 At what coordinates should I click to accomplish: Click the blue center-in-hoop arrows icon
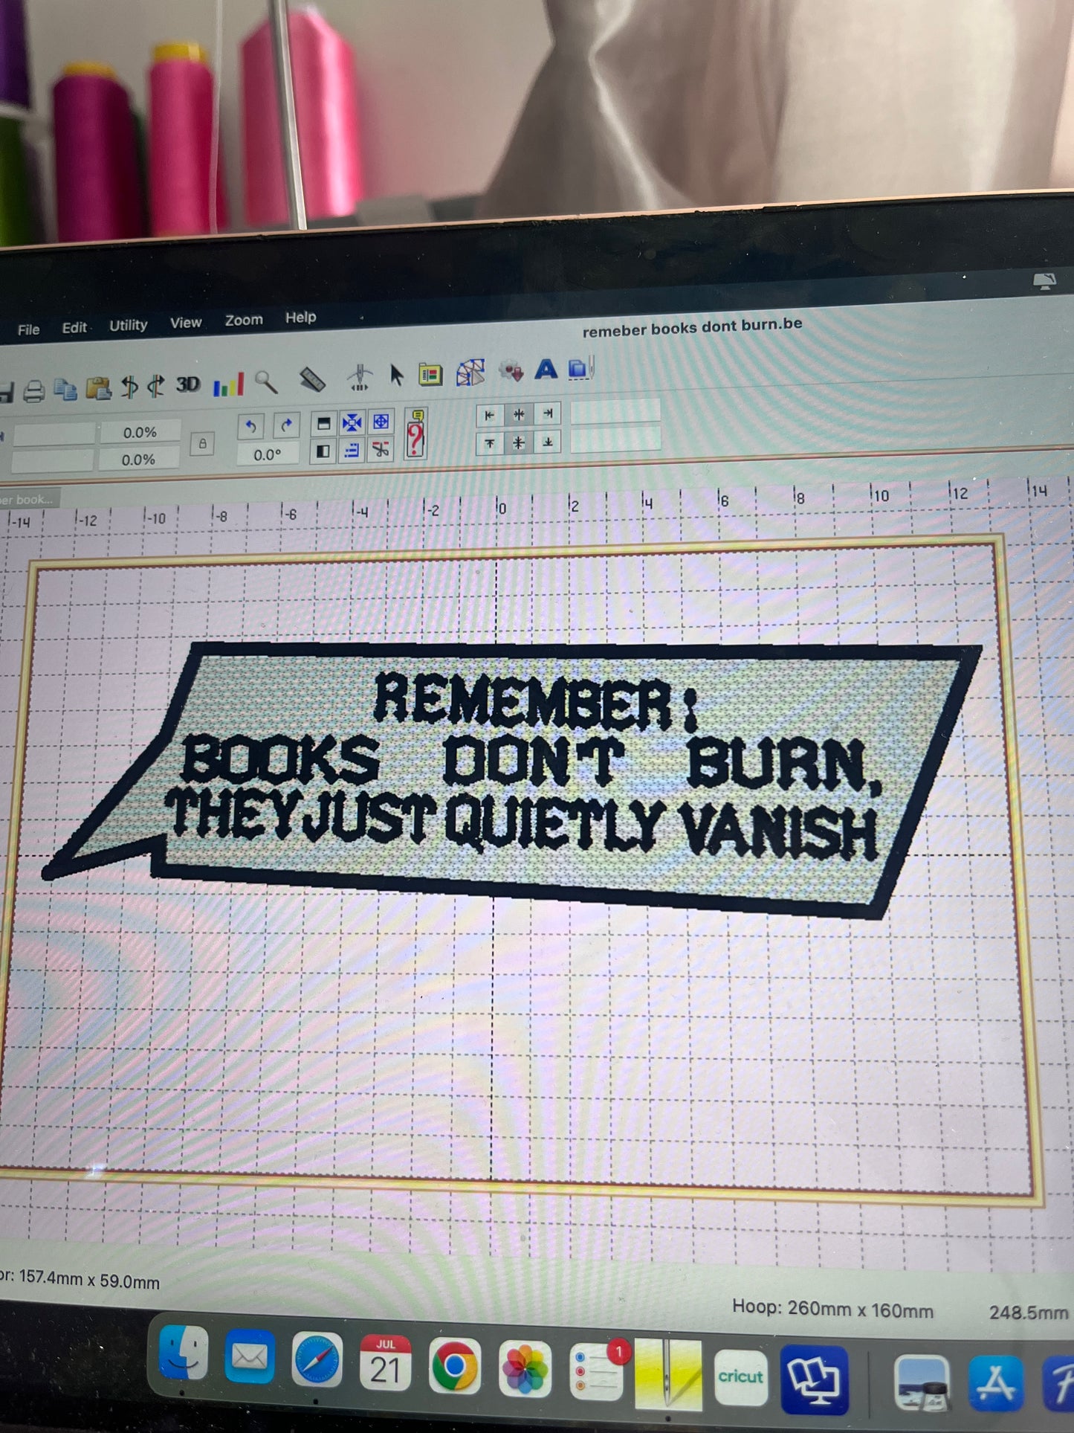click(352, 423)
